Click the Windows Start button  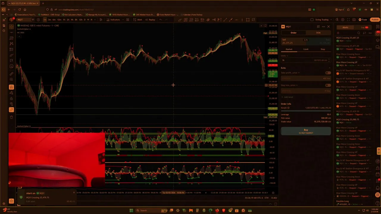(x=131, y=210)
